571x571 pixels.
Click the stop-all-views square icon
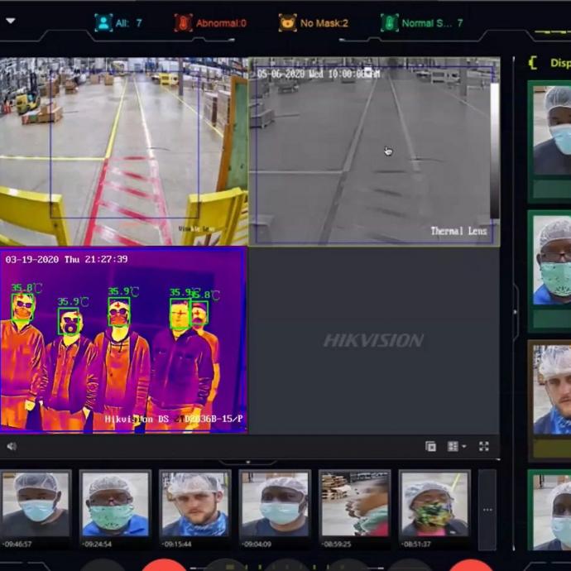point(430,447)
